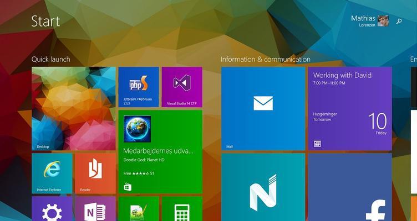This screenshot has width=417, height=221.
Task: Open the Mail envelope tile
Action: (263, 109)
